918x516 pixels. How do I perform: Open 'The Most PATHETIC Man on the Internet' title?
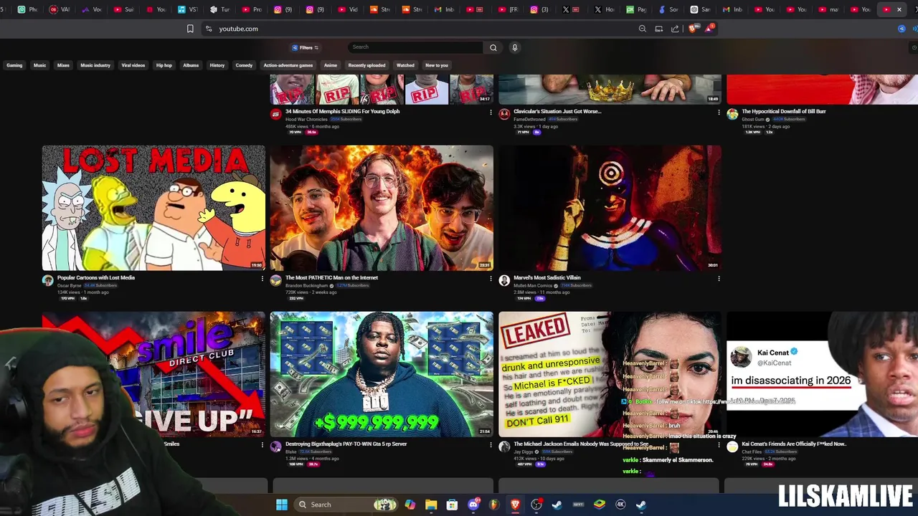tap(331, 277)
